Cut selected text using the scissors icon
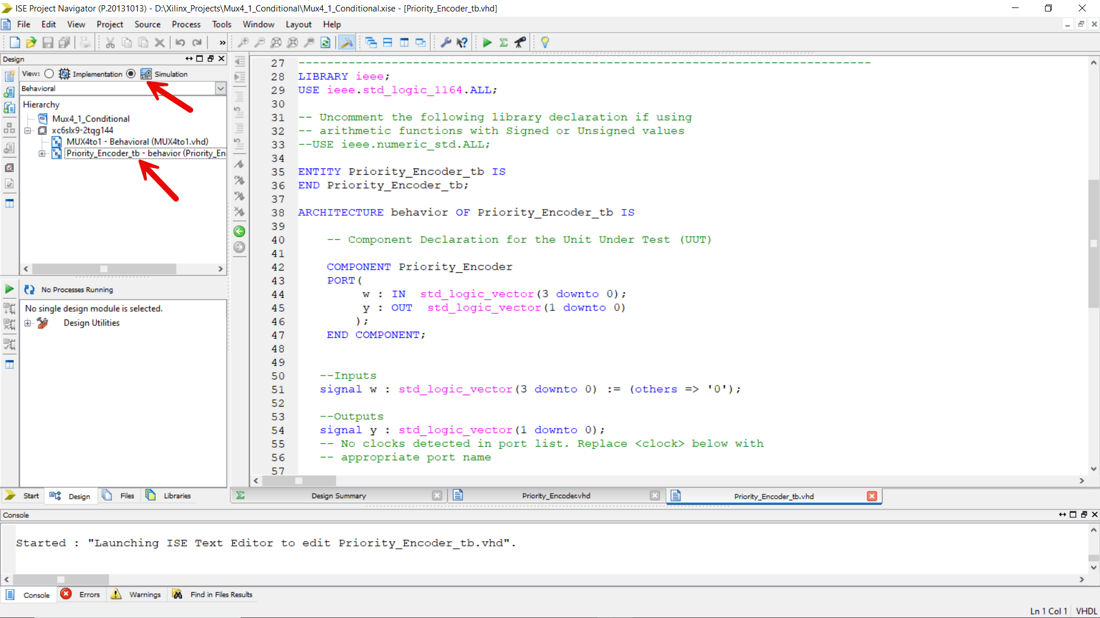The width and height of the screenshot is (1100, 618). pyautogui.click(x=109, y=42)
